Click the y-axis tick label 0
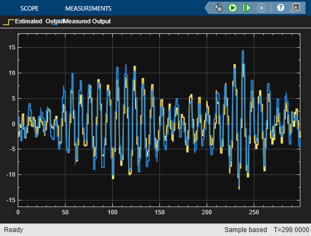 click(13, 124)
